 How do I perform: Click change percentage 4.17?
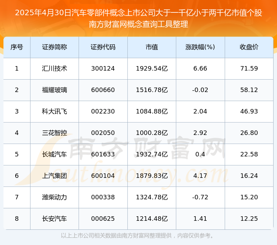[200, 176]
